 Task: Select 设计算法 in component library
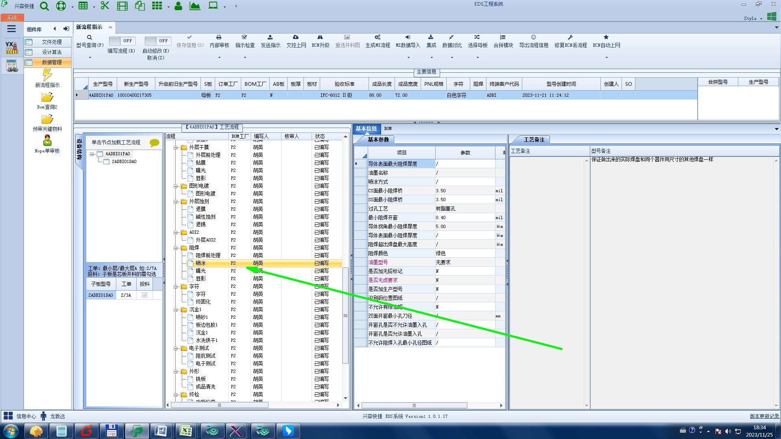point(48,52)
